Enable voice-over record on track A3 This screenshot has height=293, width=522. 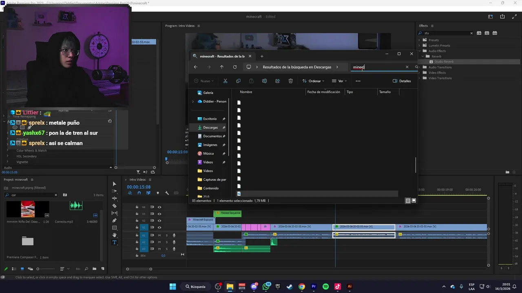(x=174, y=249)
